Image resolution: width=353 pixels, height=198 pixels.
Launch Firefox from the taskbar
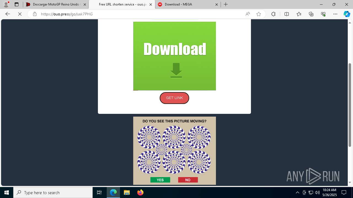140,193
